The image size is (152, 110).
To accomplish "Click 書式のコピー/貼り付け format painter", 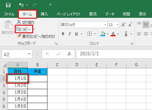I will 36,36.
